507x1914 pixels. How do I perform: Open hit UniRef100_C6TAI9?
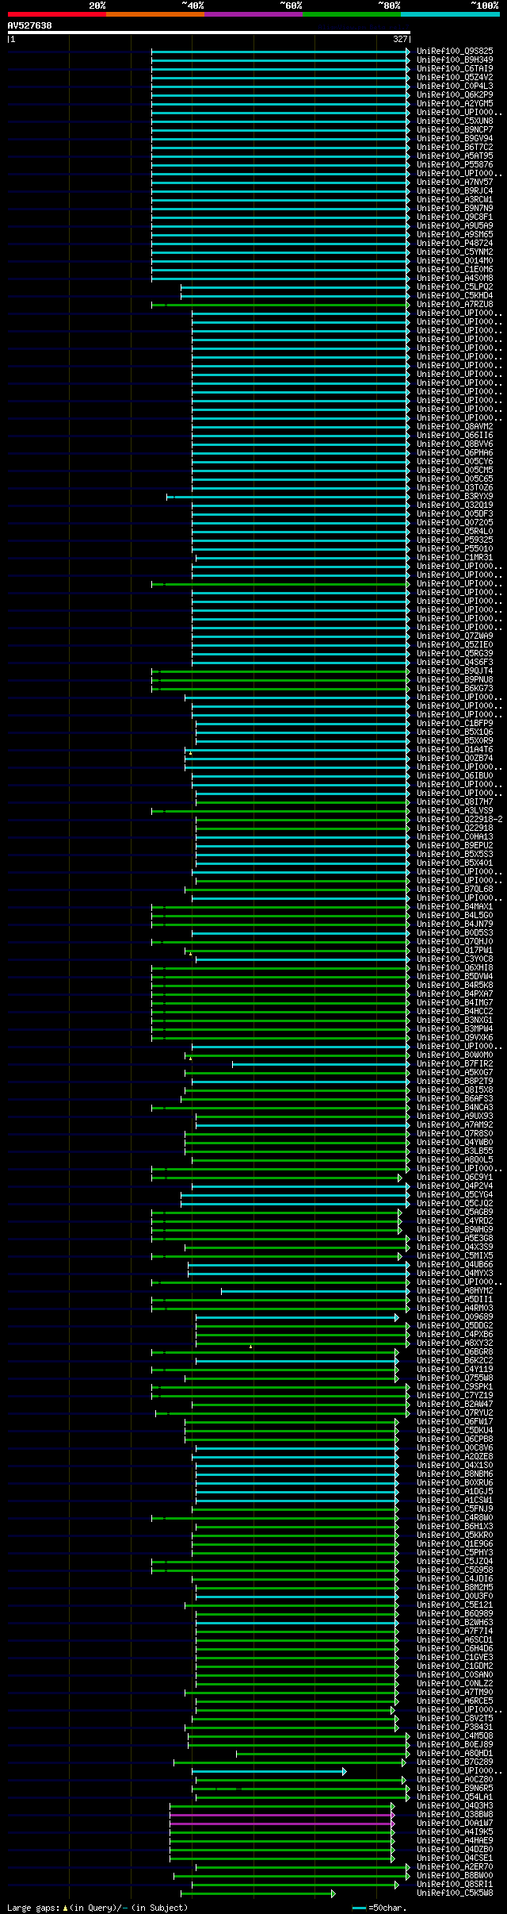(x=455, y=68)
